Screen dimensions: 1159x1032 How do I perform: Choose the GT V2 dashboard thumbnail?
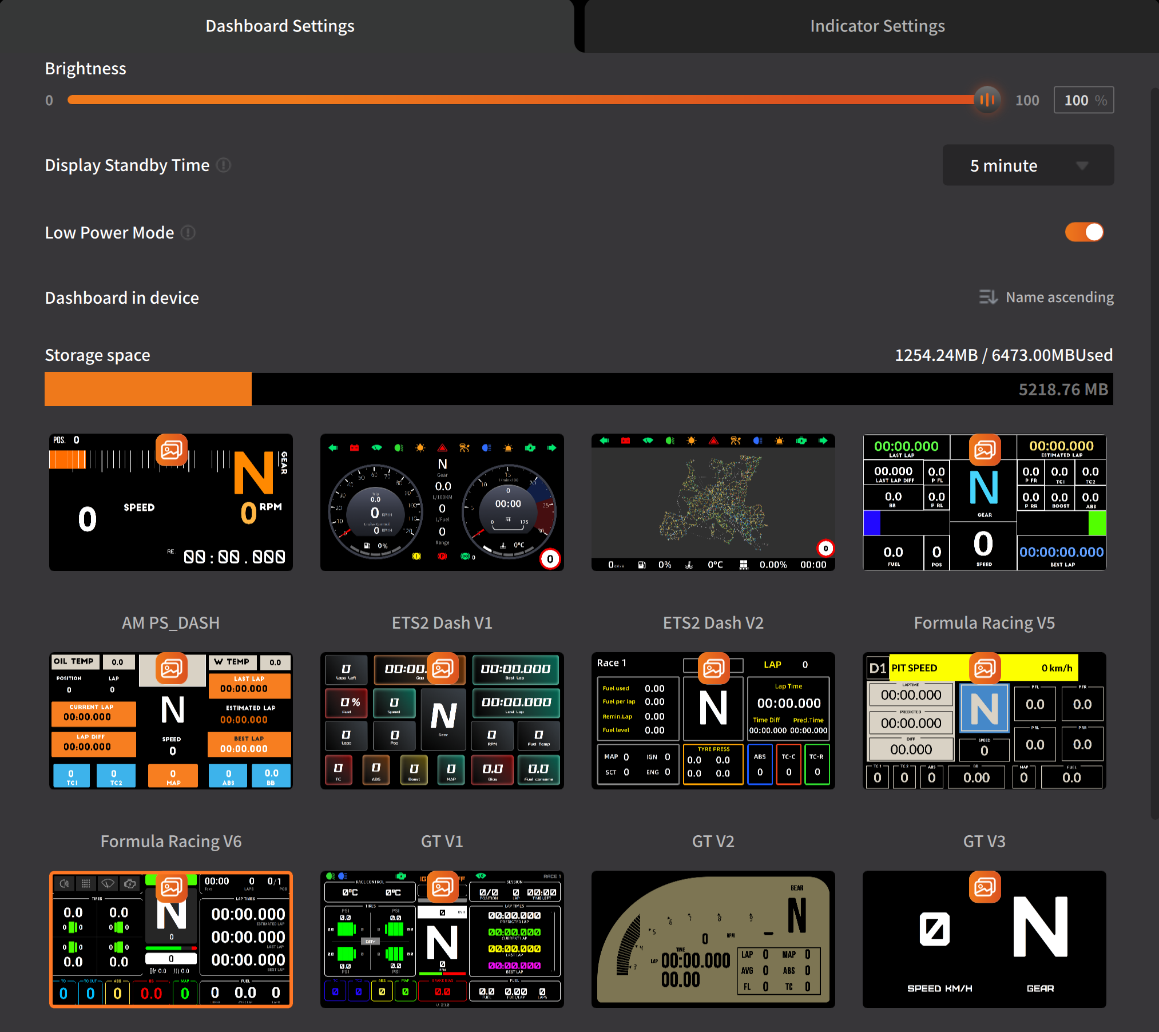pos(713,721)
